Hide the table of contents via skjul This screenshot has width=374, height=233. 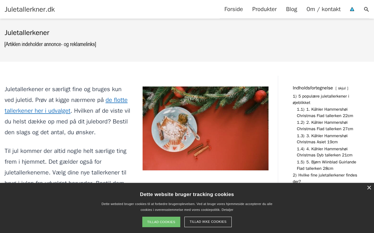342,88
